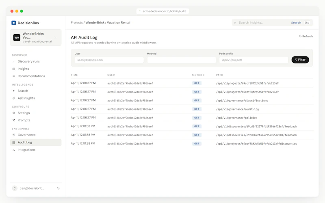Click the Ask Insights circle icon
Screen dimensions: 325x203
click(x=14, y=98)
